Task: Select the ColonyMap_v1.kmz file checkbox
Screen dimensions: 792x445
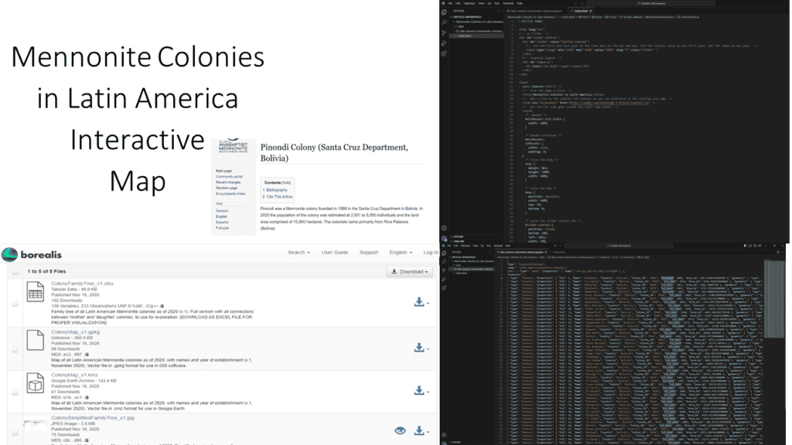Action: click(15, 392)
